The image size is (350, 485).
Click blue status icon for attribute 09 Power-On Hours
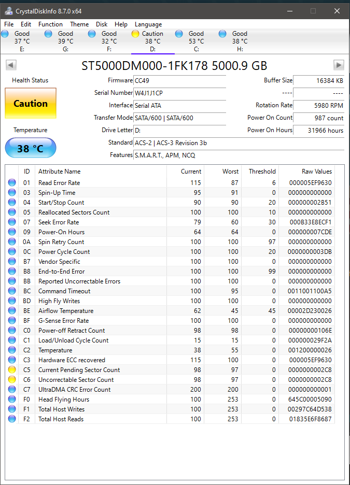tap(12, 232)
